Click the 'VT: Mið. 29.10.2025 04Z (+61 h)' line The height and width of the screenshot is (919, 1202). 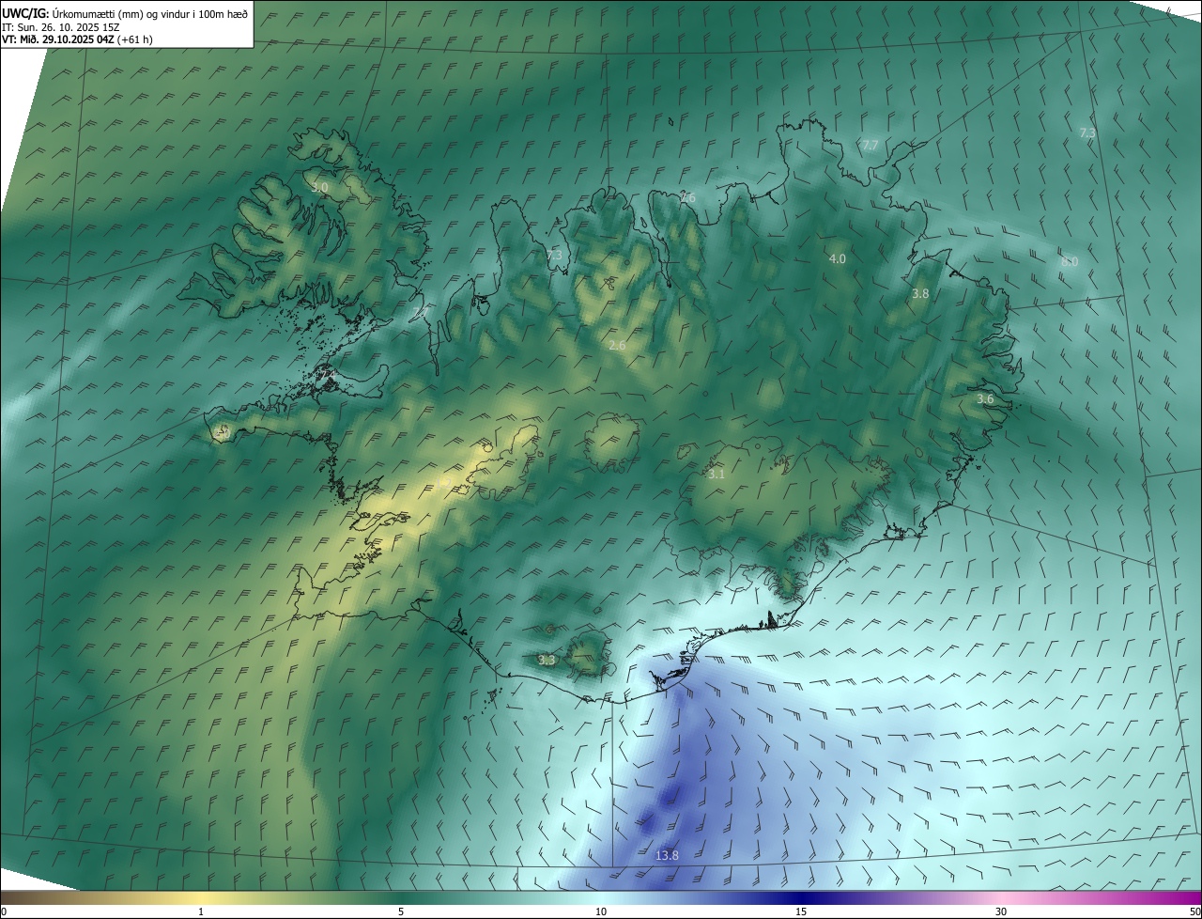[x=77, y=39]
